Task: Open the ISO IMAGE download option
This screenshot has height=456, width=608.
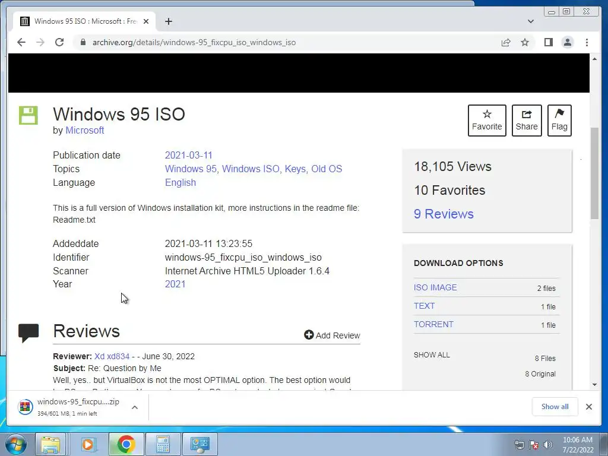Action: (435, 287)
